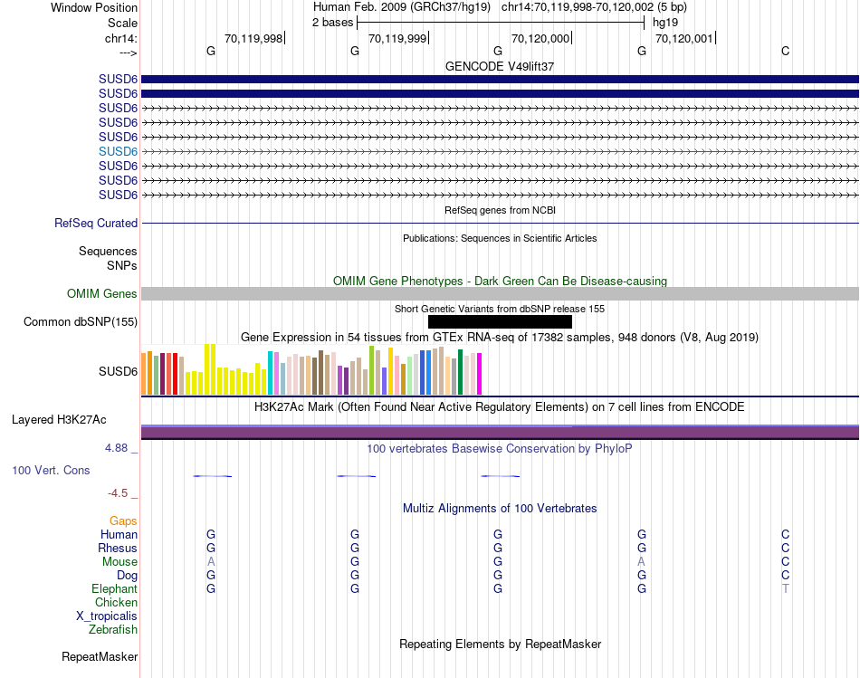Click the dark green bar in GTEx chart

461,372
